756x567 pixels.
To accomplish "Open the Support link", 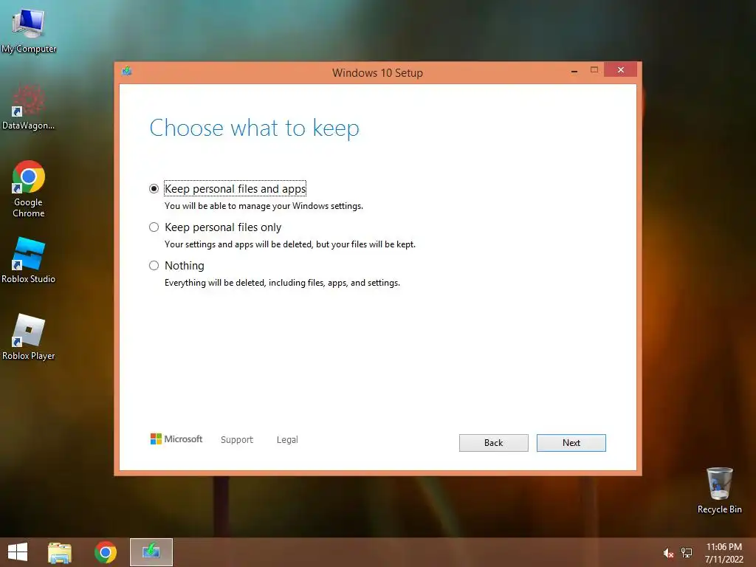I will tap(237, 440).
